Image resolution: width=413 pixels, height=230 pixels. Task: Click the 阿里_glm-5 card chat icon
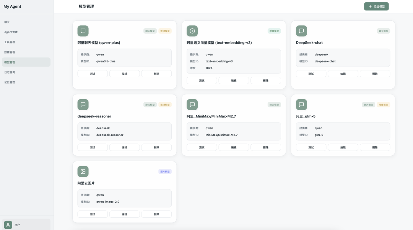(x=301, y=104)
